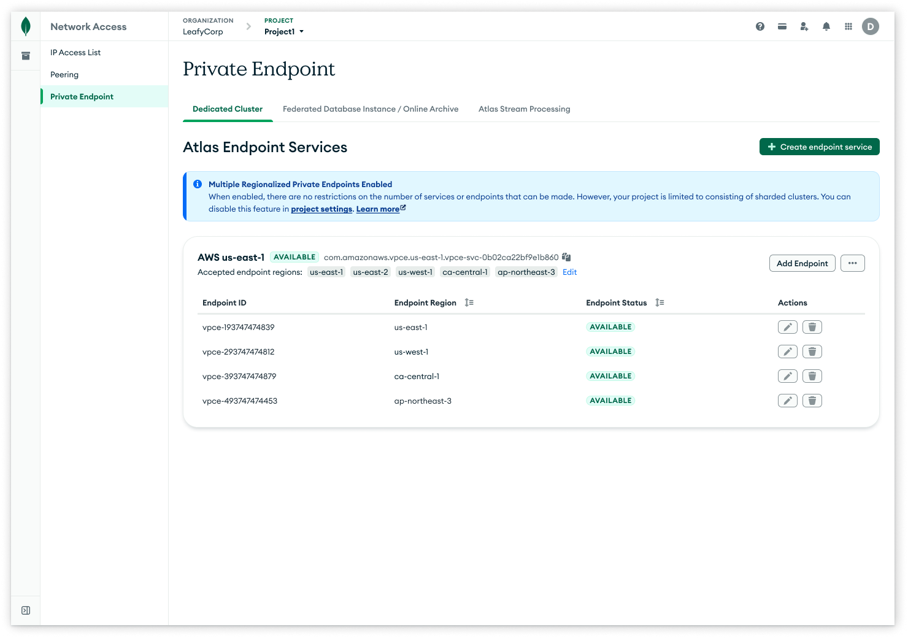Switch to Dedicated Cluster tab

pyautogui.click(x=228, y=109)
